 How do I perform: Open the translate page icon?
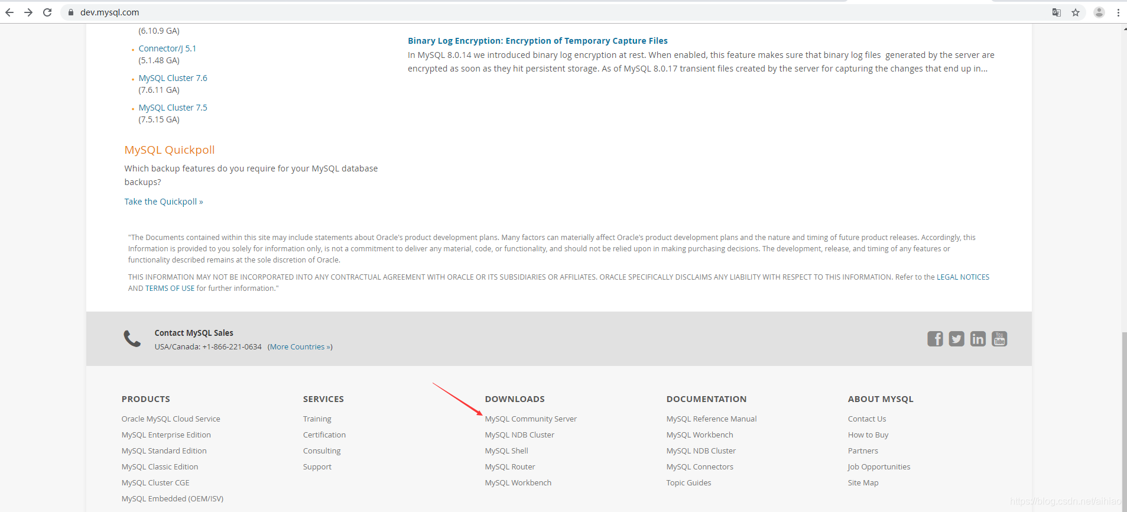[1057, 12]
